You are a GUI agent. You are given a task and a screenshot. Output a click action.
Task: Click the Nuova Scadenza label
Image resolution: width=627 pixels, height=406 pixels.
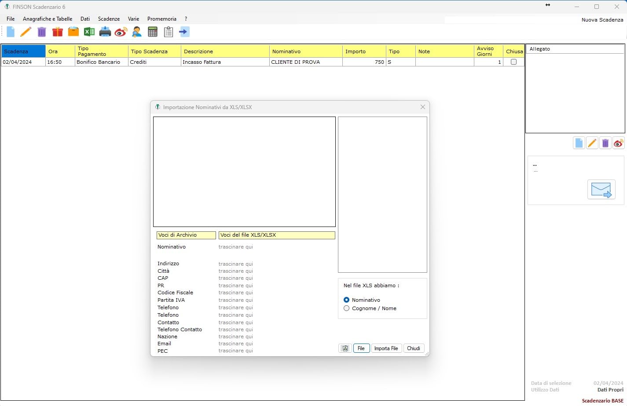pyautogui.click(x=602, y=20)
